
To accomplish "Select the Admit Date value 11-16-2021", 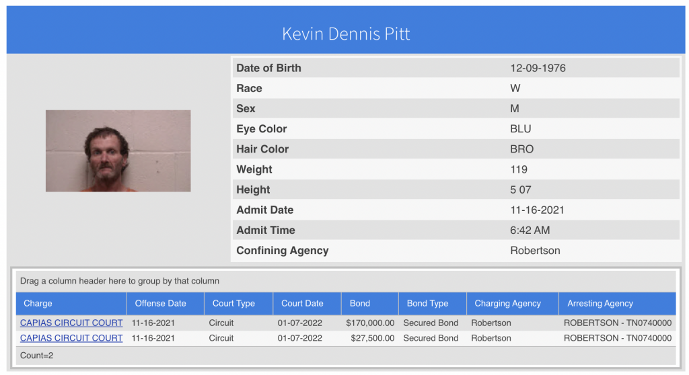I will 537,210.
